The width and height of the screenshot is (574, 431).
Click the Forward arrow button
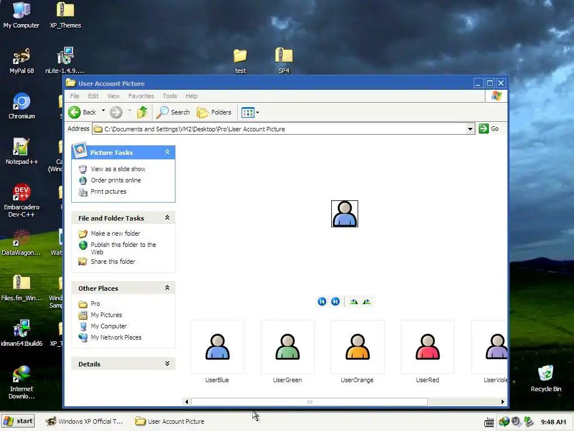click(116, 112)
